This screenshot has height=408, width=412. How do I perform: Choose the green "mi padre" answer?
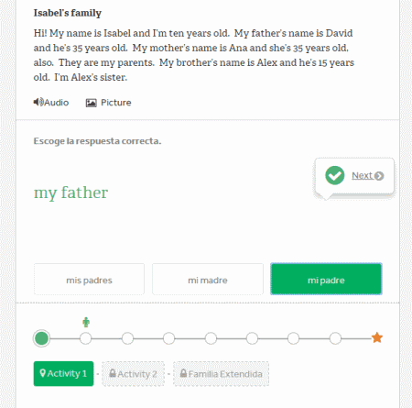coord(326,279)
